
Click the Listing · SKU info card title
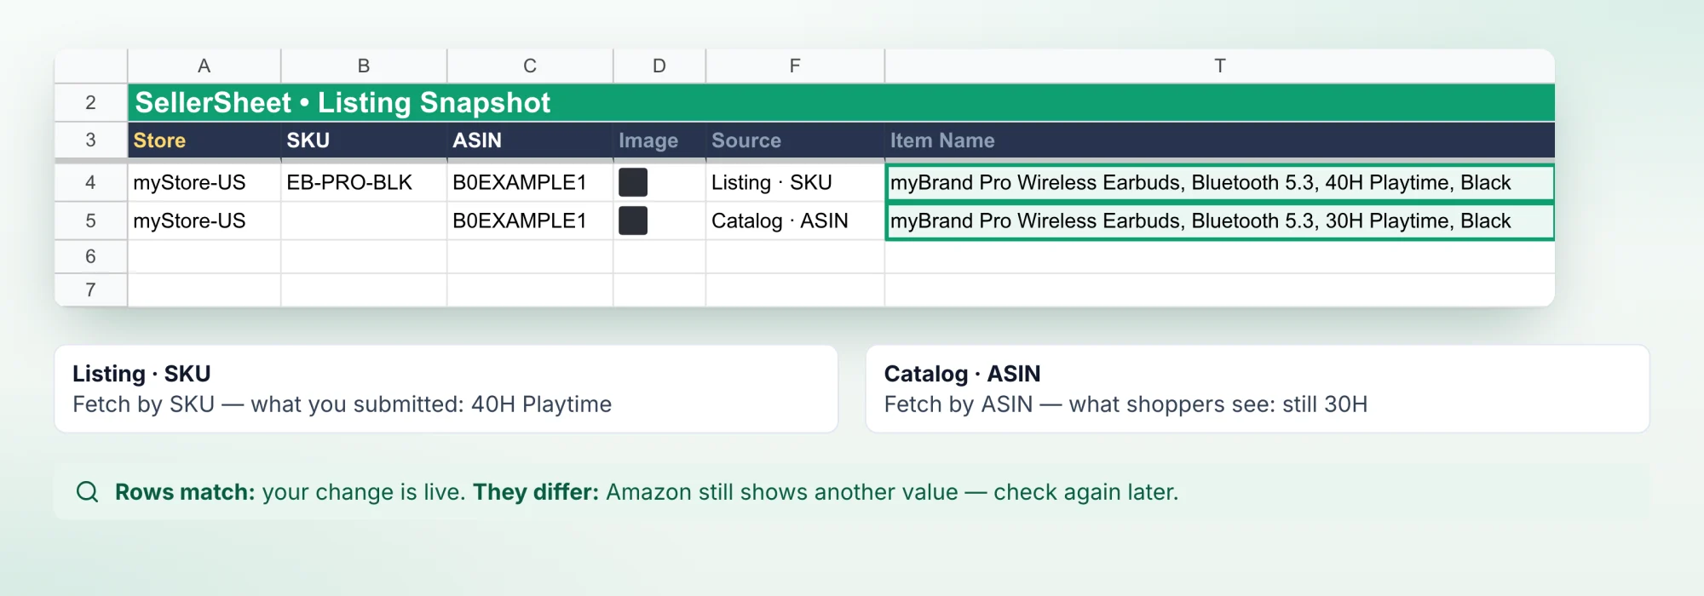pos(141,374)
